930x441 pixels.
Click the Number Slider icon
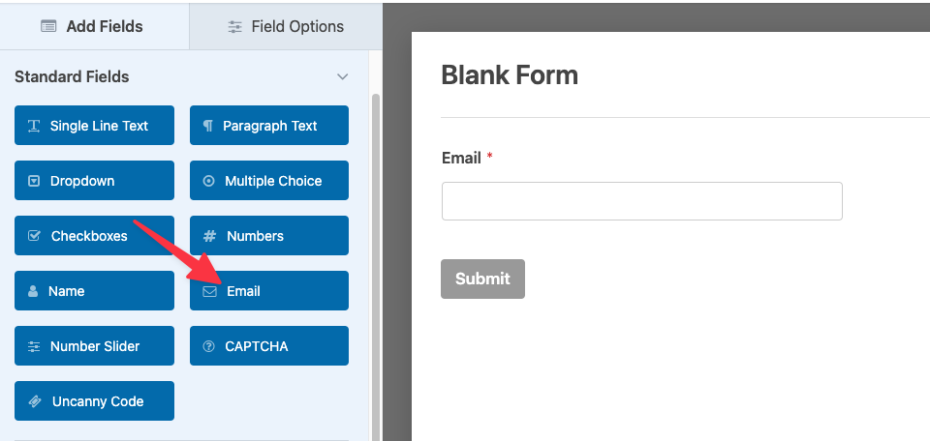tap(34, 346)
